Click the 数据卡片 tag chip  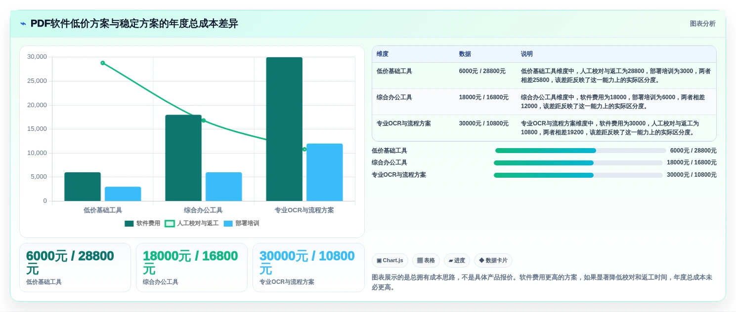tap(493, 260)
